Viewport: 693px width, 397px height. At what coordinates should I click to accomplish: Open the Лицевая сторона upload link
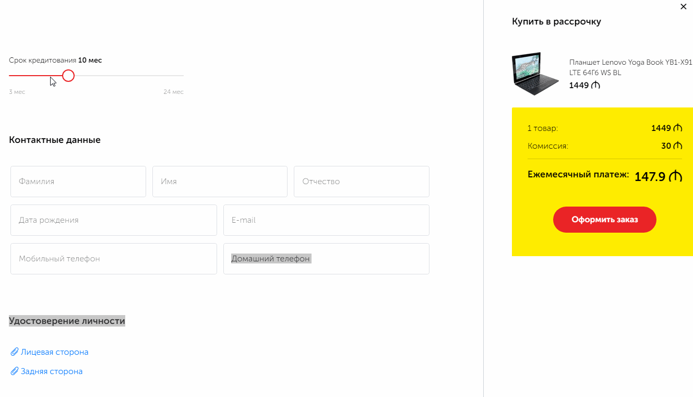pos(54,352)
